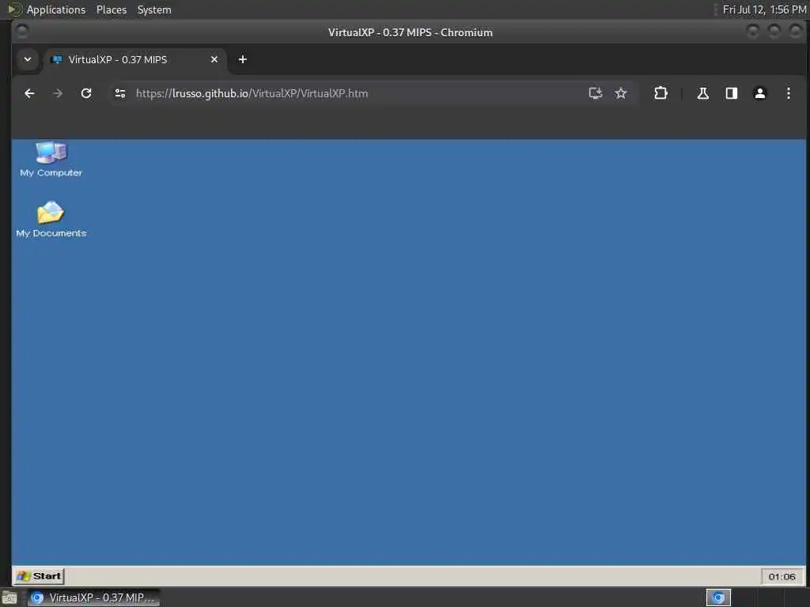Bookmark this tab with the star
The image size is (810, 607).
pos(620,93)
